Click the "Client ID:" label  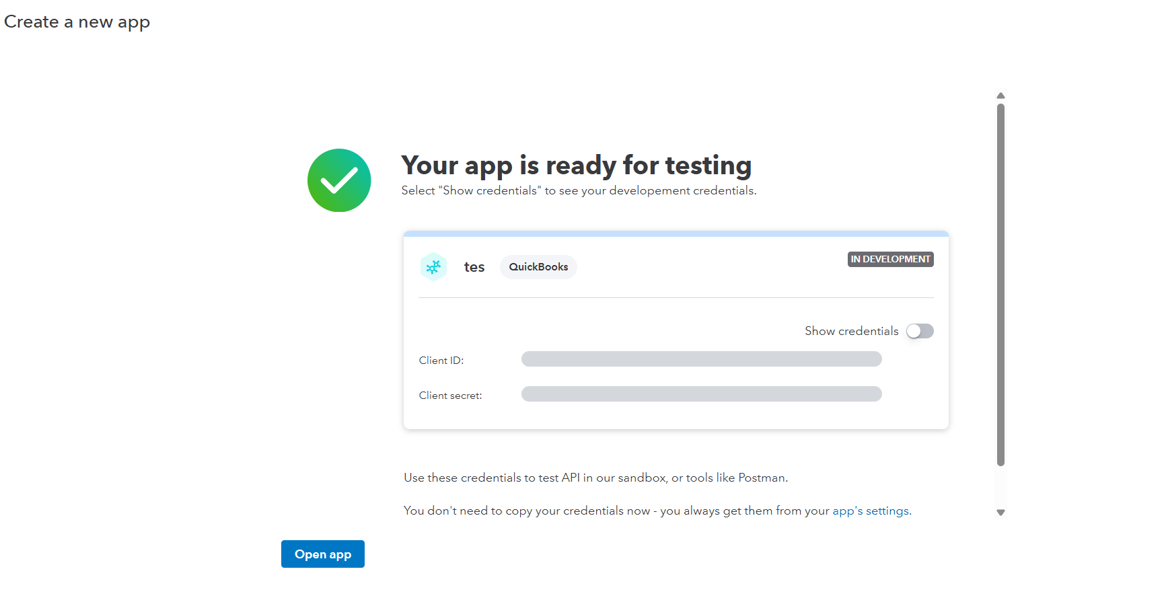(x=441, y=361)
